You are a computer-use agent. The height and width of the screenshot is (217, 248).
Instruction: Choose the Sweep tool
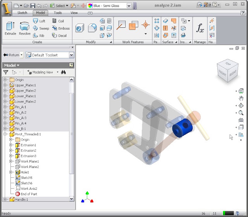pos(41,28)
